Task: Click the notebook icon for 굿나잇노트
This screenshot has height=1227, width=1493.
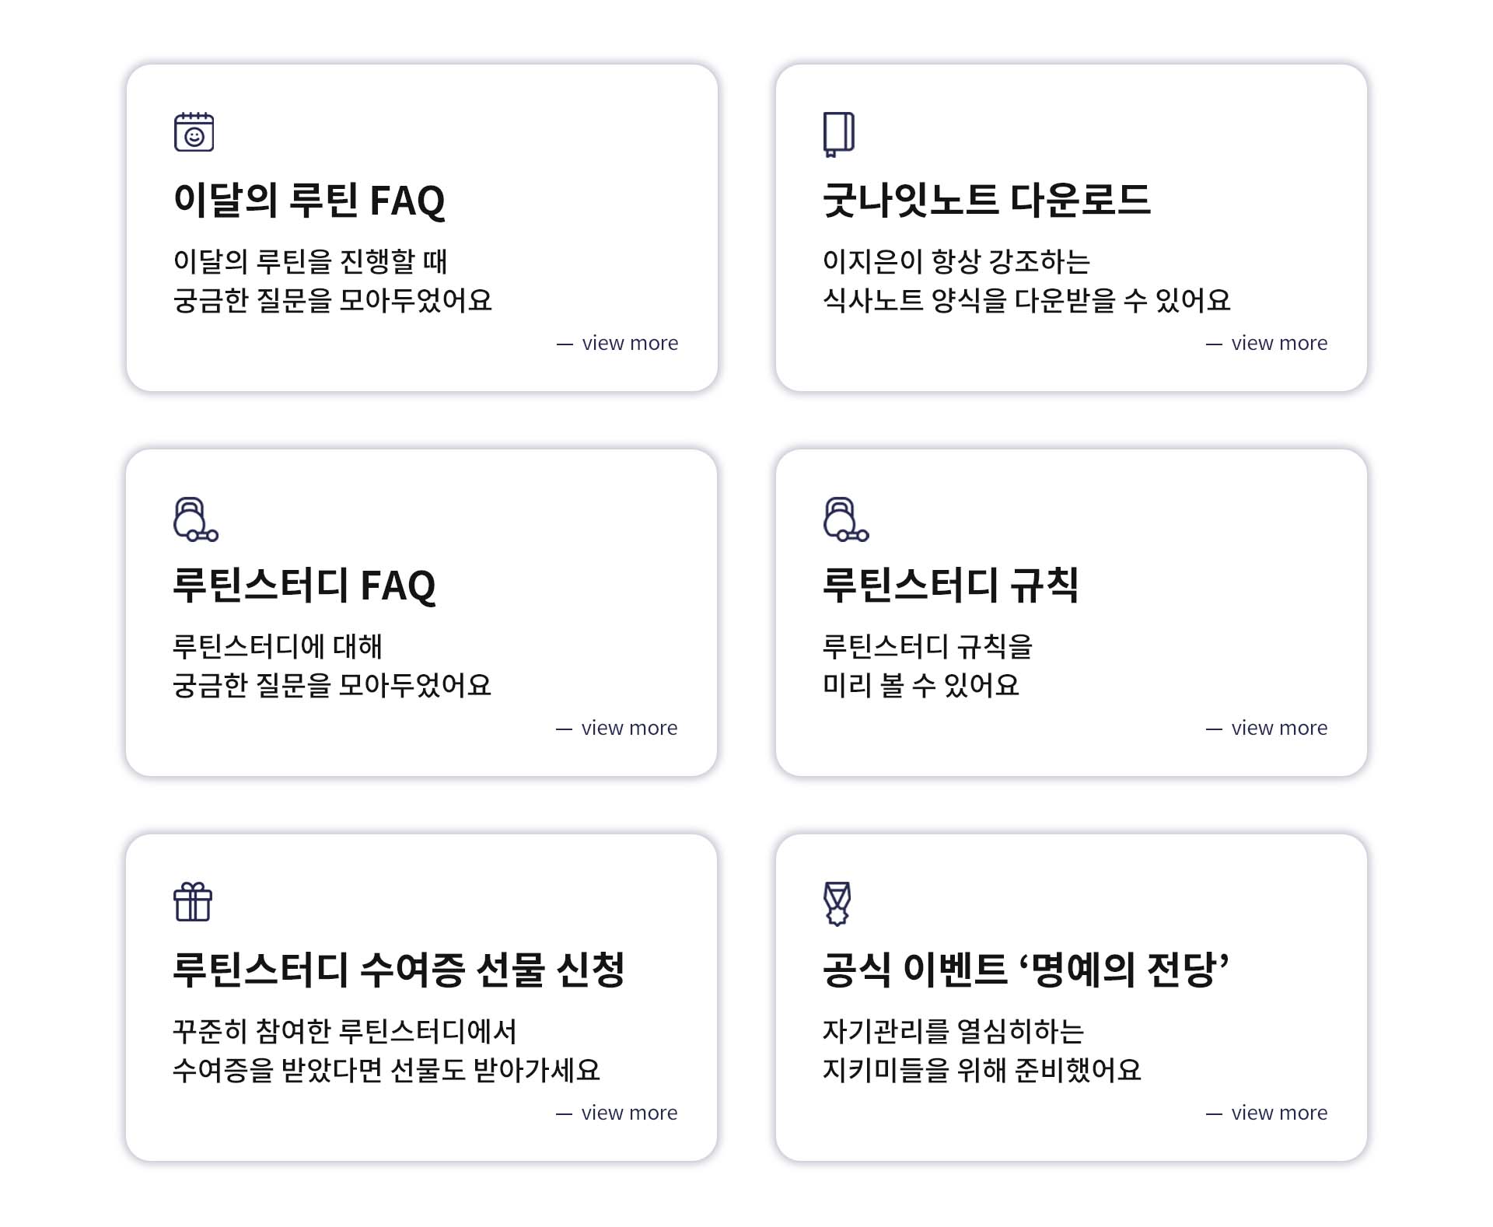Action: pyautogui.click(x=838, y=134)
